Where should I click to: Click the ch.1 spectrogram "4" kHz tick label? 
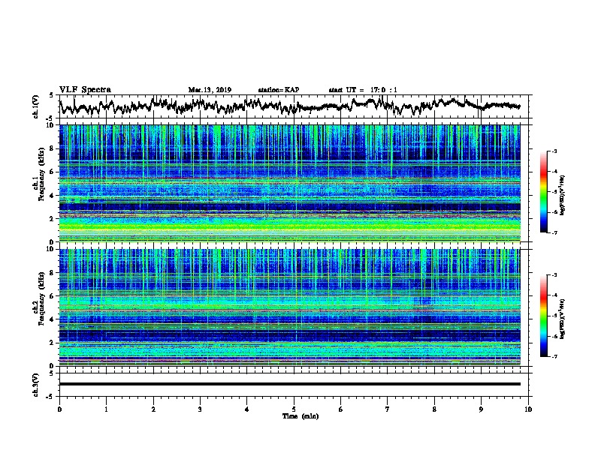tap(53, 196)
